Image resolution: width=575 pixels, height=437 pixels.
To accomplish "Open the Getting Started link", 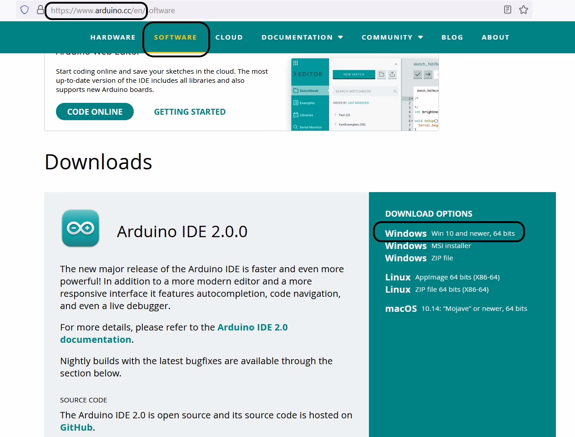I will click(190, 112).
